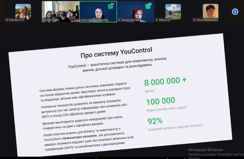The height and width of the screenshot is (159, 244).
Task: Select Таня БО-2-11 participant video tile
Action: [23, 12]
